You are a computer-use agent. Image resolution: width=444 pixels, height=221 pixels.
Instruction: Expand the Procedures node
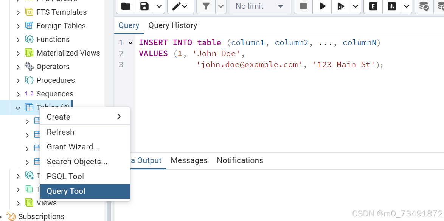coord(18,81)
